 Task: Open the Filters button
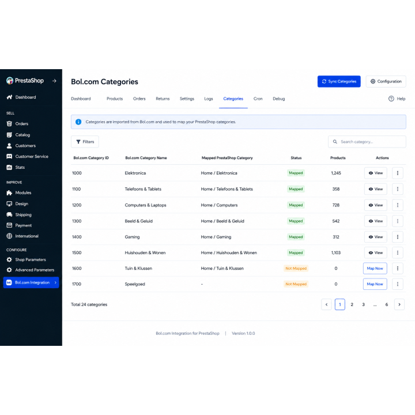(x=85, y=142)
